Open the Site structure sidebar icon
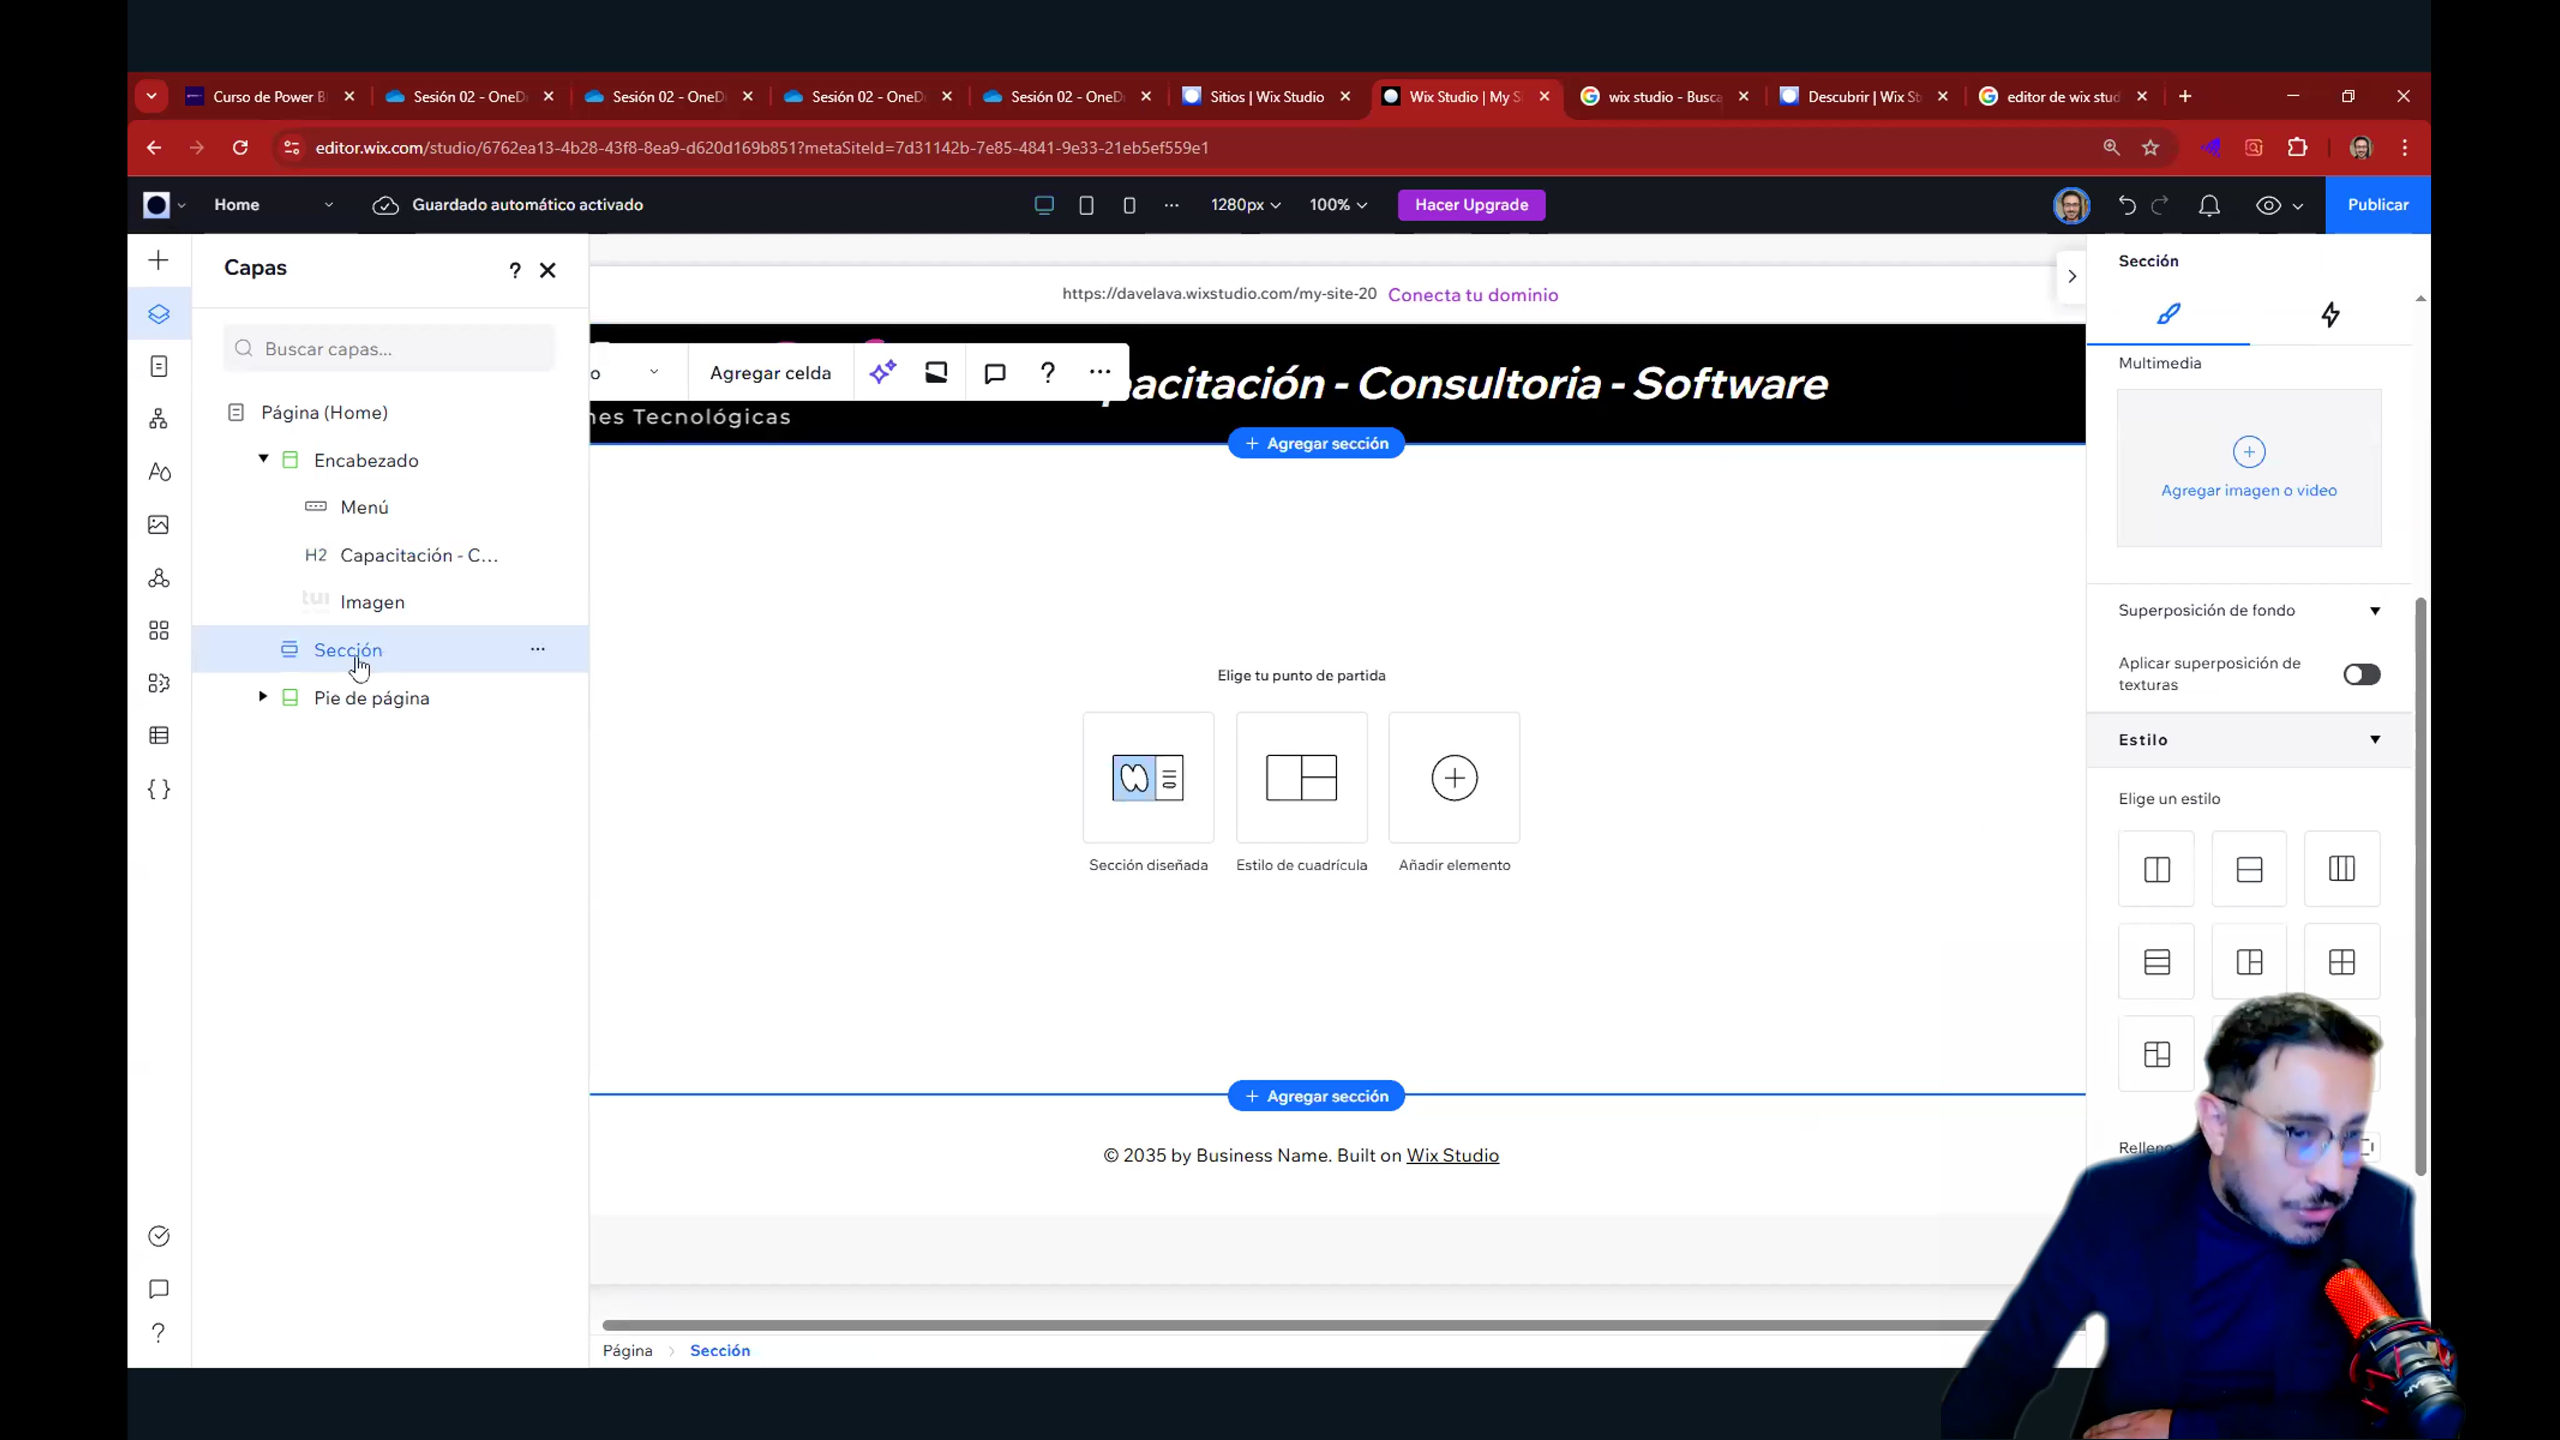 (x=158, y=418)
